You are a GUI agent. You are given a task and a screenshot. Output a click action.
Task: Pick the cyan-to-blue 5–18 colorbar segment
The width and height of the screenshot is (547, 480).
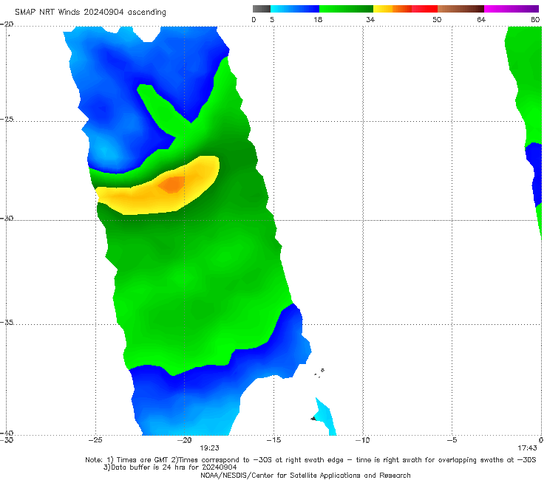(x=295, y=9)
